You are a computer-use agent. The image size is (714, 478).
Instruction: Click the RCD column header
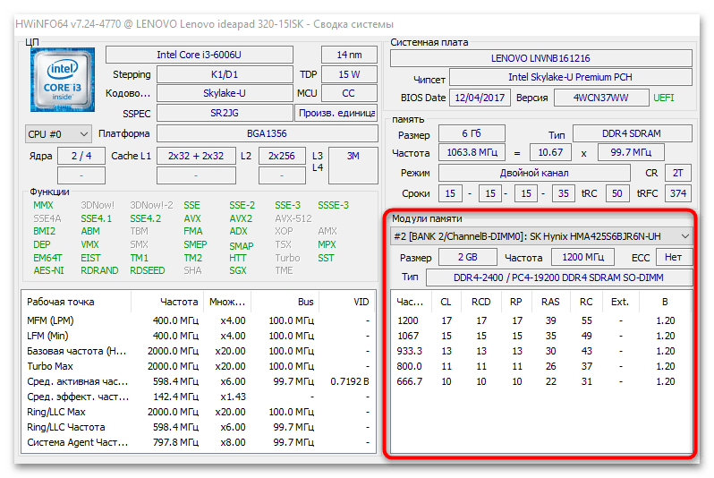tap(481, 302)
